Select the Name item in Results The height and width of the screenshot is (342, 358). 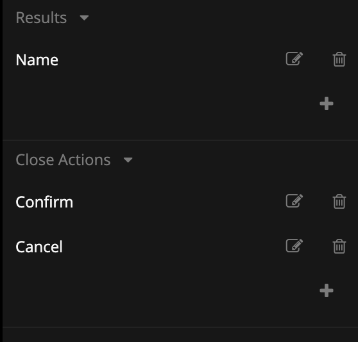[37, 60]
